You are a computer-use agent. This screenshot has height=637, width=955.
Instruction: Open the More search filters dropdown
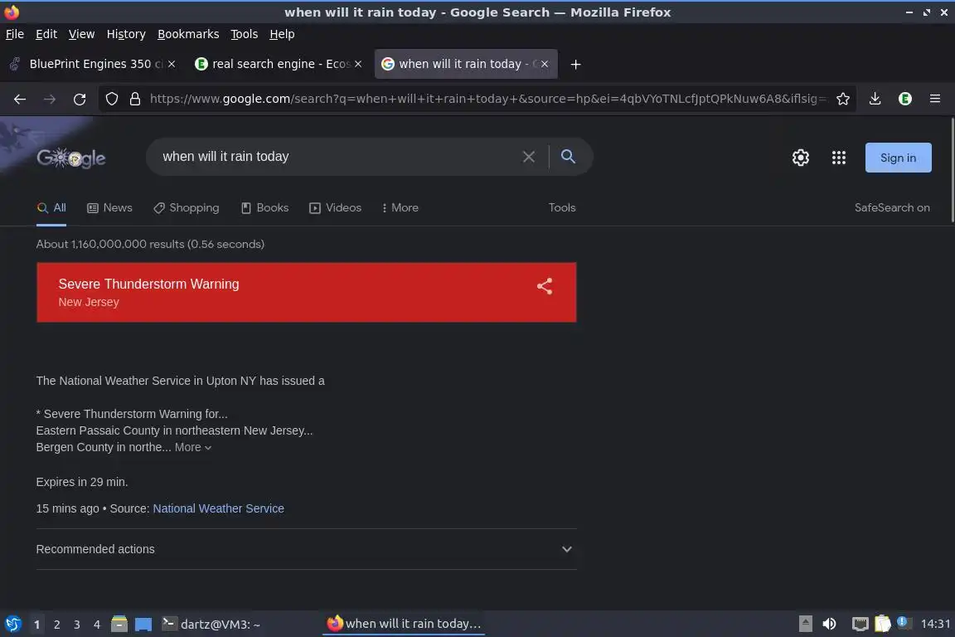point(400,208)
